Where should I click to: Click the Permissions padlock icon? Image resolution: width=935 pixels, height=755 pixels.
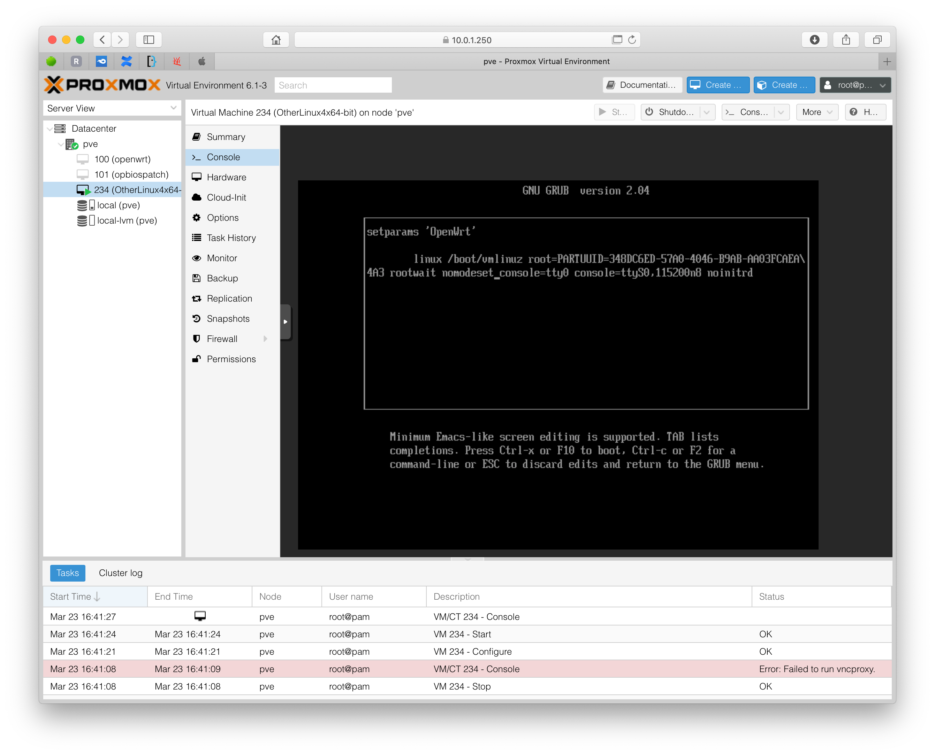pos(197,359)
